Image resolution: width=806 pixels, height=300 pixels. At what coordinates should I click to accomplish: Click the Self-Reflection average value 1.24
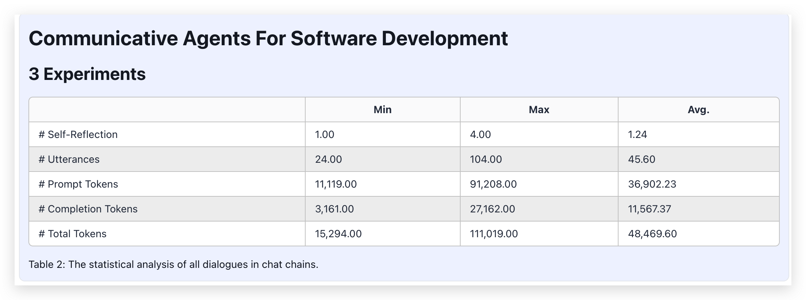click(x=637, y=134)
